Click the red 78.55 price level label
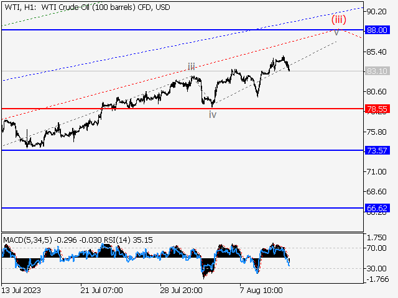This screenshot has height=298, width=398. 377,109
